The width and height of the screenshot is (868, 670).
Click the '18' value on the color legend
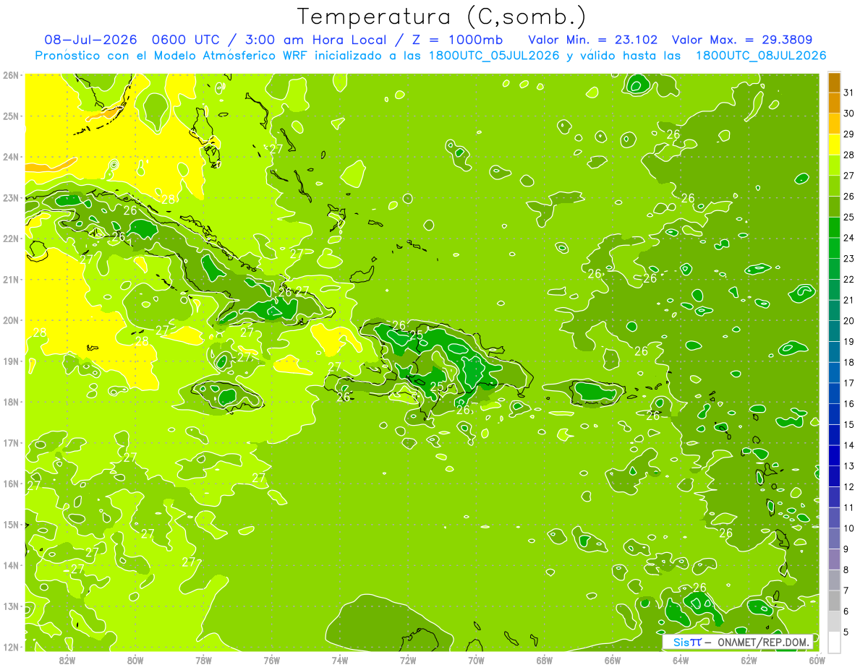point(849,362)
